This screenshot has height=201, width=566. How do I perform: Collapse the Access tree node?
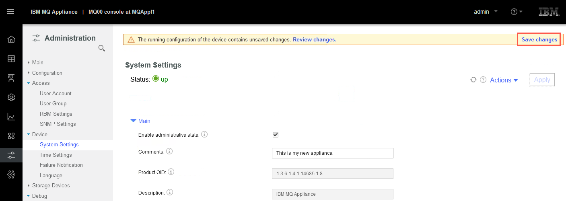point(28,83)
